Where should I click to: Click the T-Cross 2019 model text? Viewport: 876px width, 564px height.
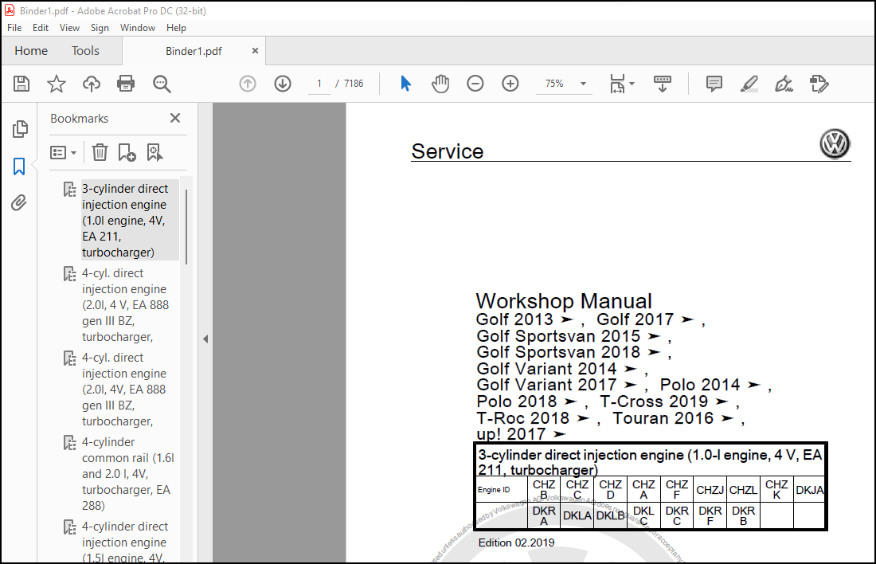click(654, 401)
